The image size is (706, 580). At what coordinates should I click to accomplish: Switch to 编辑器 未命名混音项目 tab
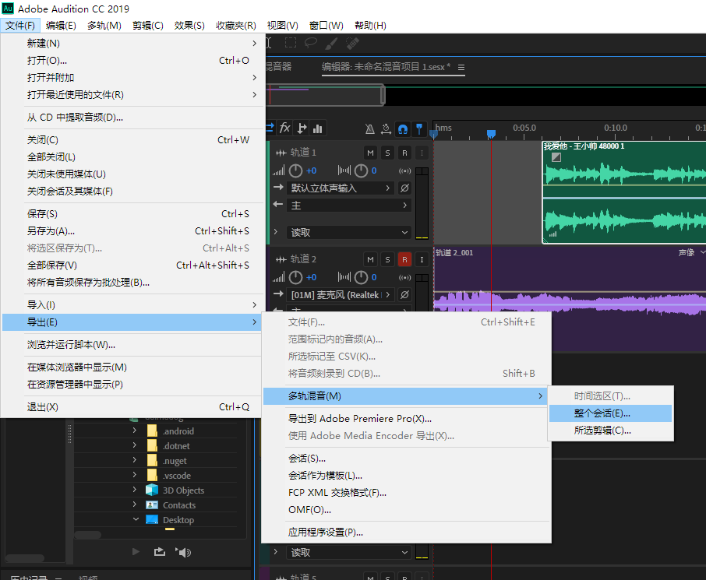386,67
